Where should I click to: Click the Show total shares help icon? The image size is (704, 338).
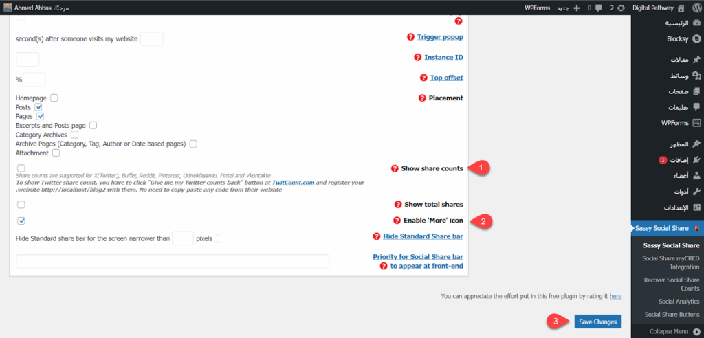coord(398,204)
